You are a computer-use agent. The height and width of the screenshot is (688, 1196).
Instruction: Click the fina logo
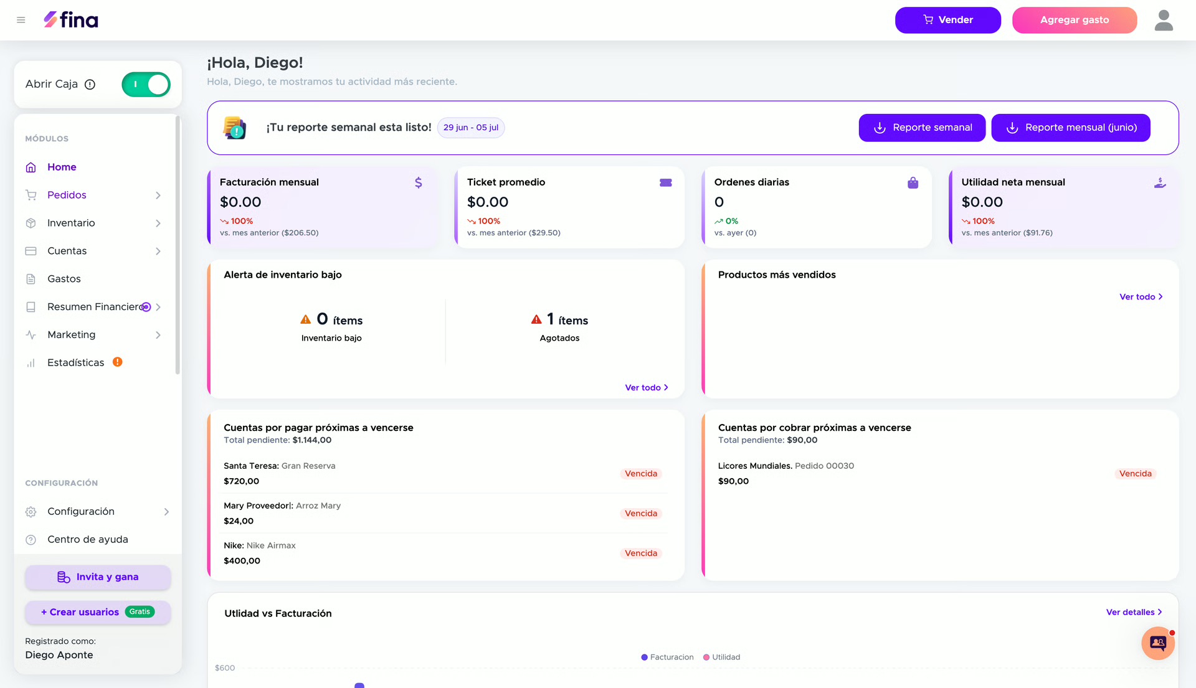70,20
